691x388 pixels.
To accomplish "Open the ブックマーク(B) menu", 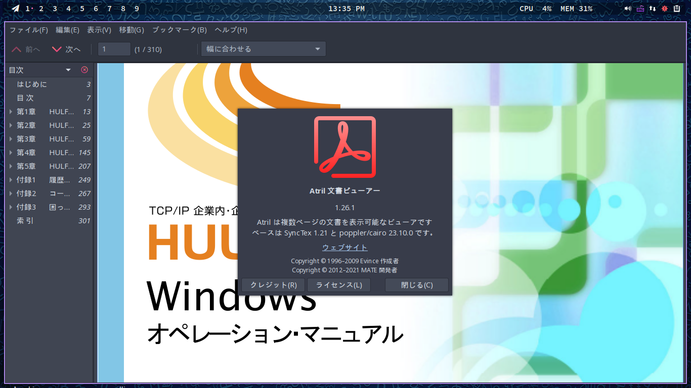I will [180, 30].
